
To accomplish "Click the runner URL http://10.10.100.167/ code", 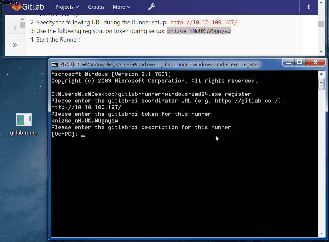I will click(204, 22).
